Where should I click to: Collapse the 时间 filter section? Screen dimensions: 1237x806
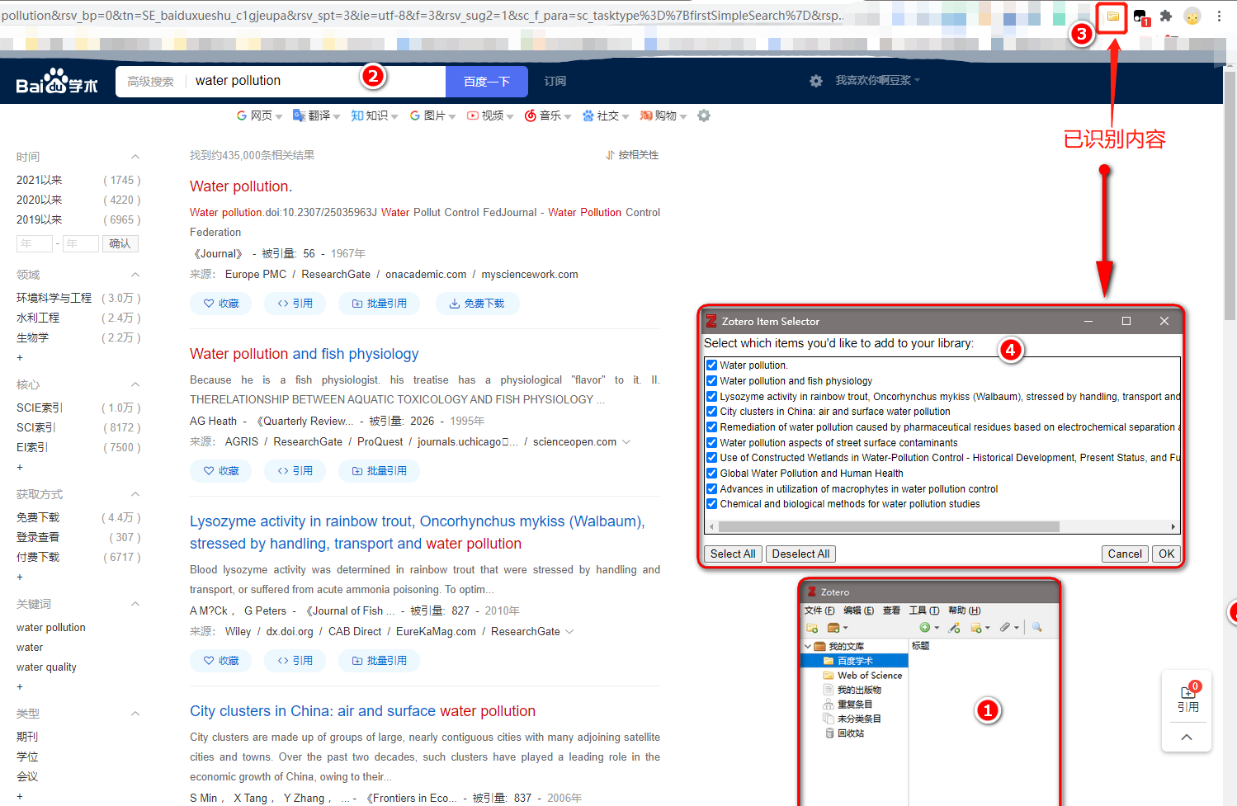pyautogui.click(x=135, y=157)
